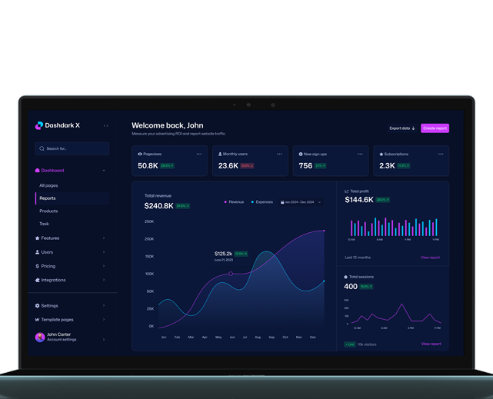Open the Pageviews card three-dot menu
493x399 pixels.
(x=199, y=154)
